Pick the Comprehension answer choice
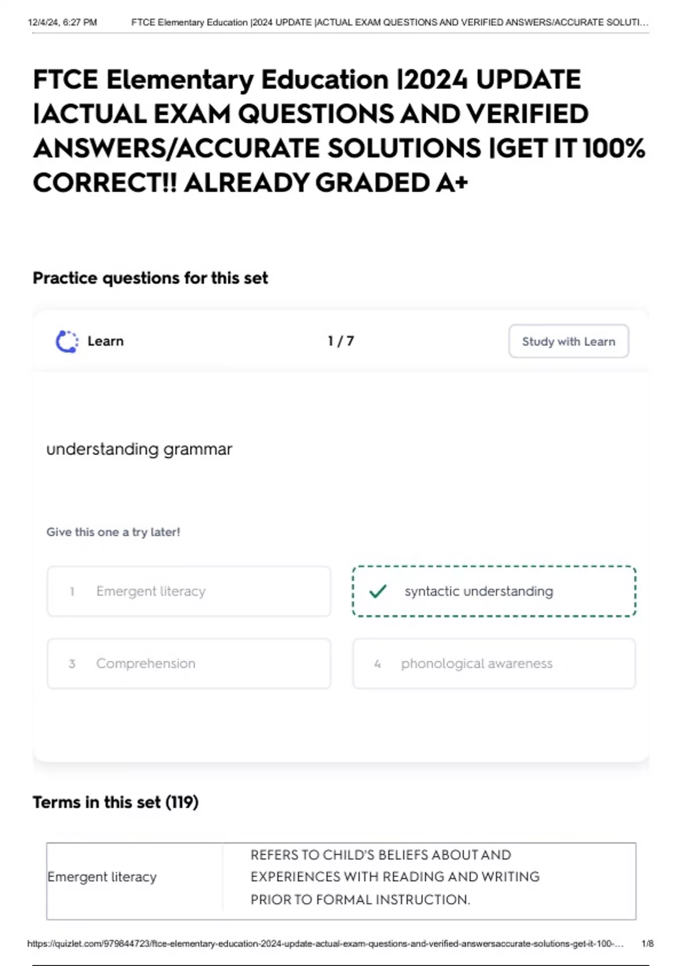 [189, 664]
